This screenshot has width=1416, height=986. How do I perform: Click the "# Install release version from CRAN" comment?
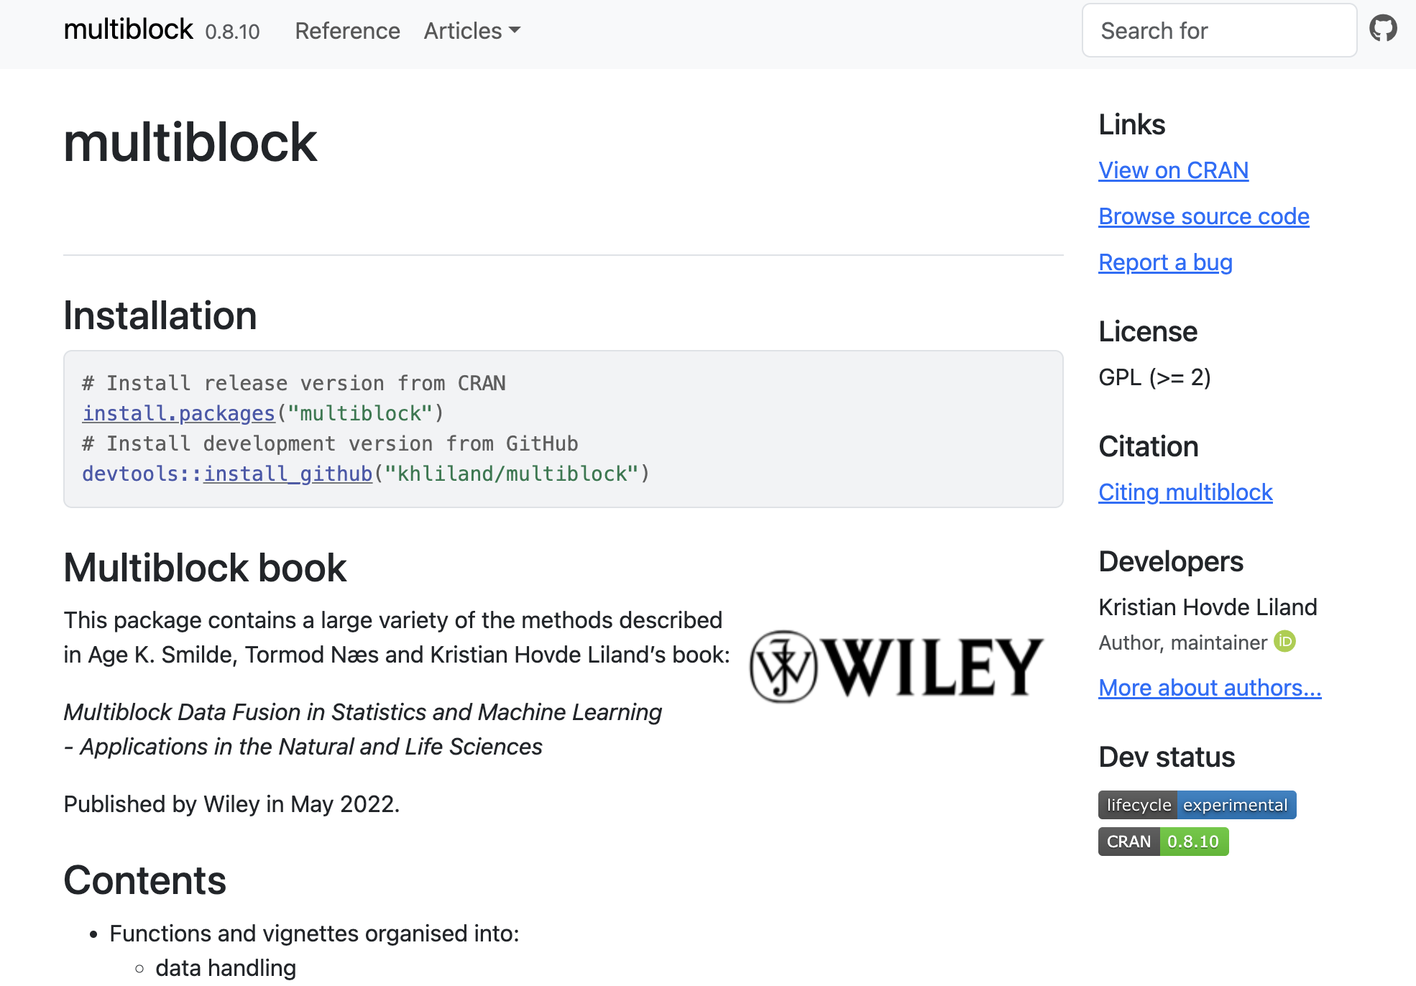(294, 383)
